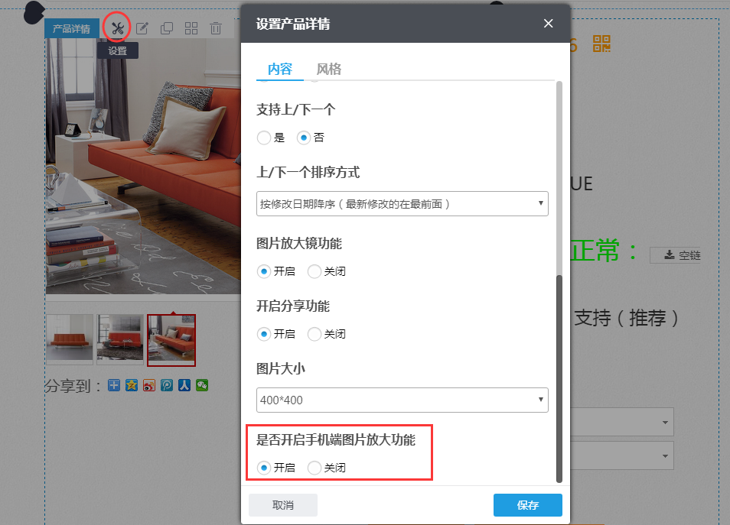The width and height of the screenshot is (730, 525).
Task: Open the 图片大小 size dropdown
Action: click(402, 400)
